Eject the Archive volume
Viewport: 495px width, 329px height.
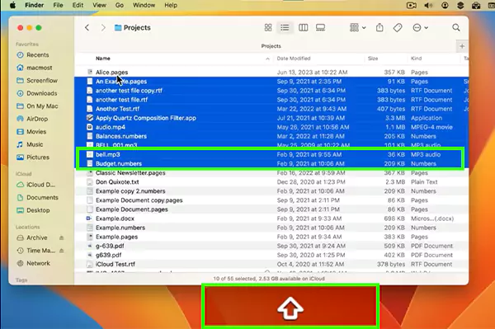coord(62,237)
